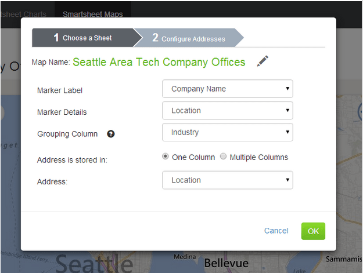
Task: Open the Marker Label dropdown
Action: [228, 89]
